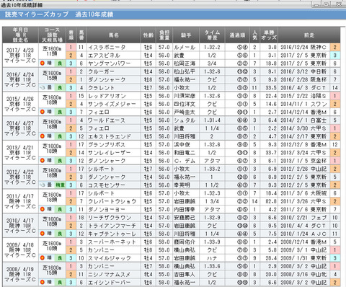Click the コース 頭数 天候馬場 header
Image resolution: width=346 pixels, height=287 pixels.
(x=52, y=35)
